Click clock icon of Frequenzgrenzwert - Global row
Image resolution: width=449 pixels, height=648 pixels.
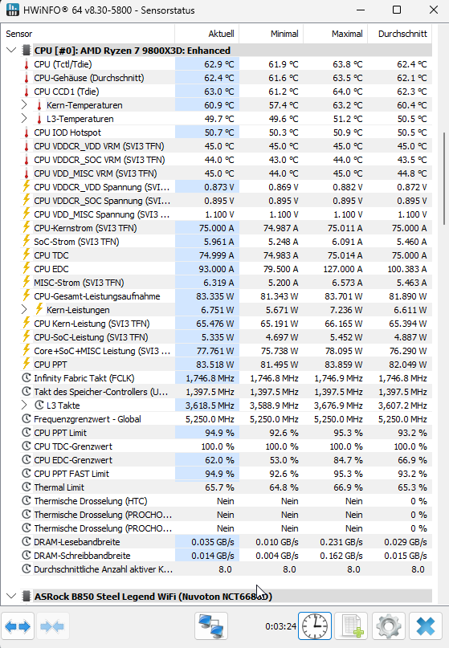(x=27, y=418)
